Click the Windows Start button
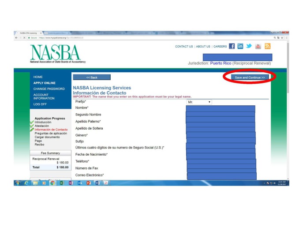The image size is (303, 234). tap(18, 182)
